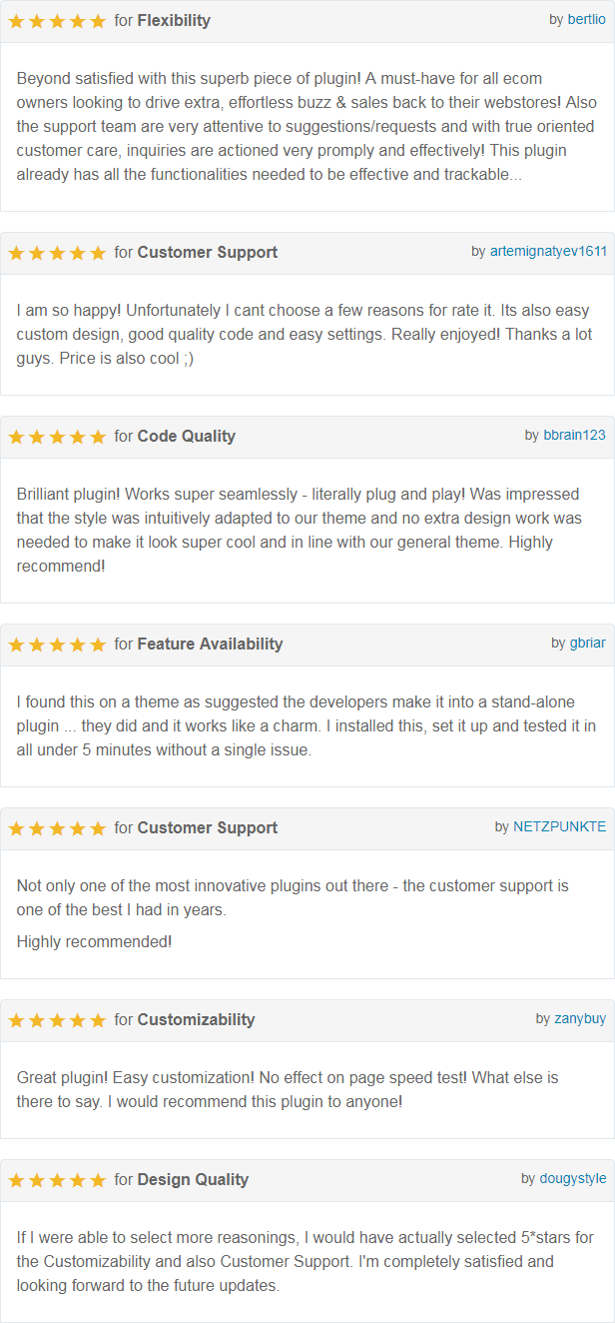Click the stars on artemignatyev1611's review

(x=57, y=253)
